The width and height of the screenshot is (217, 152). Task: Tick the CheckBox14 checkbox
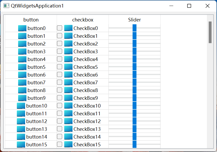click(x=60, y=136)
